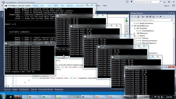Open the media player taskbar icon
The width and height of the screenshot is (176, 99).
tap(72, 97)
